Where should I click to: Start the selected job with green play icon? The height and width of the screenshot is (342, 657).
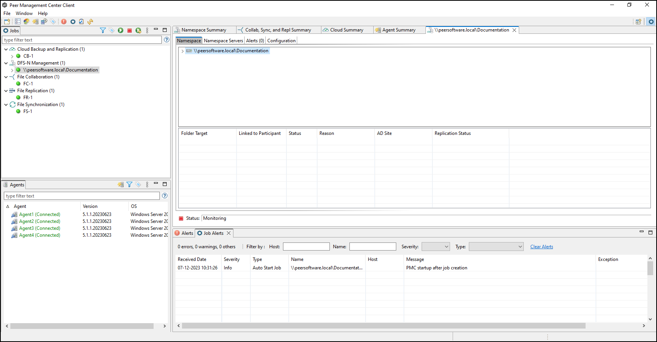point(121,30)
